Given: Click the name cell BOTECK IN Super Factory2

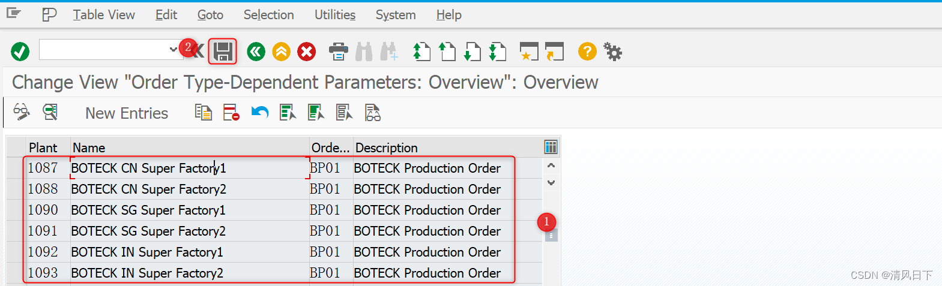Looking at the screenshot, I should coord(190,273).
